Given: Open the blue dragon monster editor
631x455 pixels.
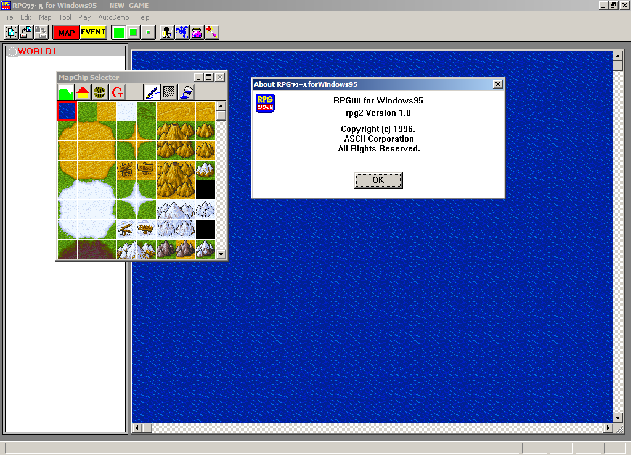Looking at the screenshot, I should tap(182, 32).
